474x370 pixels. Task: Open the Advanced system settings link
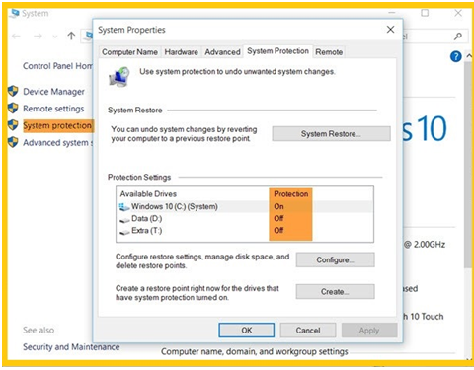58,143
